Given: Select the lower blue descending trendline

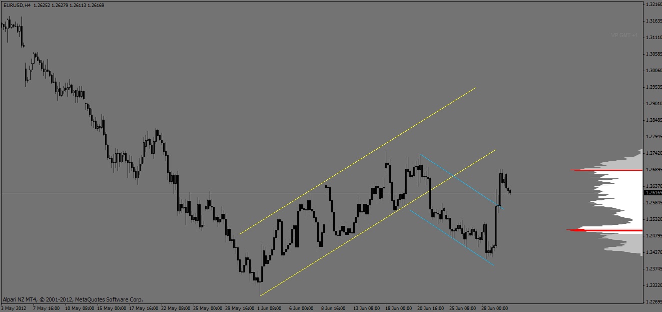Looking at the screenshot, I should click(x=452, y=237).
